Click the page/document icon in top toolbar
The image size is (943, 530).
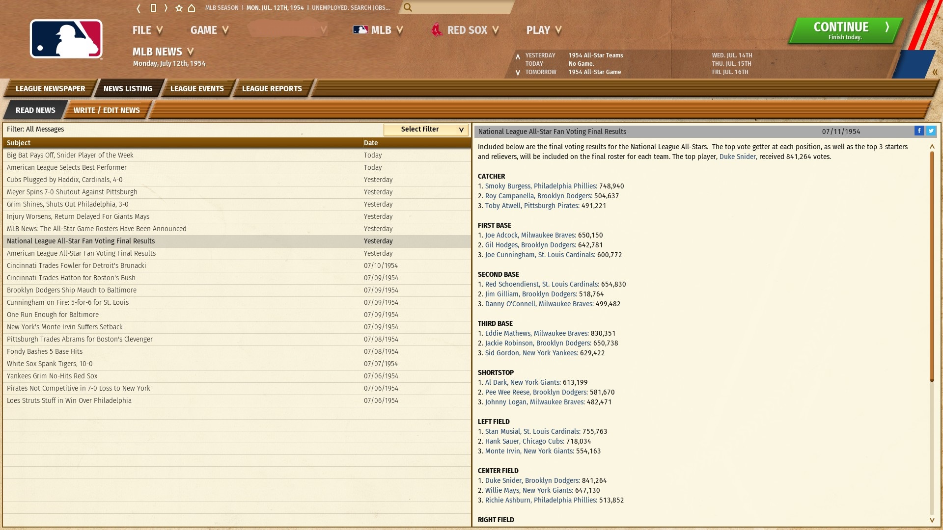[x=153, y=8]
